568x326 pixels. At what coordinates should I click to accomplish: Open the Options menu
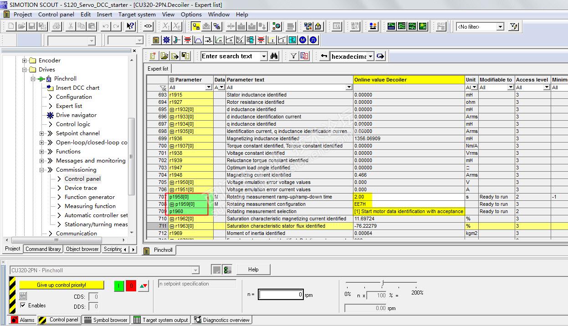click(x=191, y=14)
